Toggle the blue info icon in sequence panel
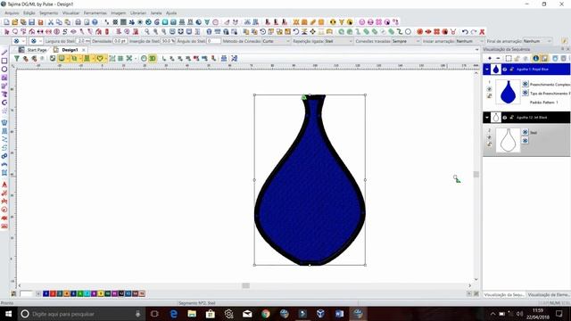This screenshot has width=571, height=321. [535, 58]
